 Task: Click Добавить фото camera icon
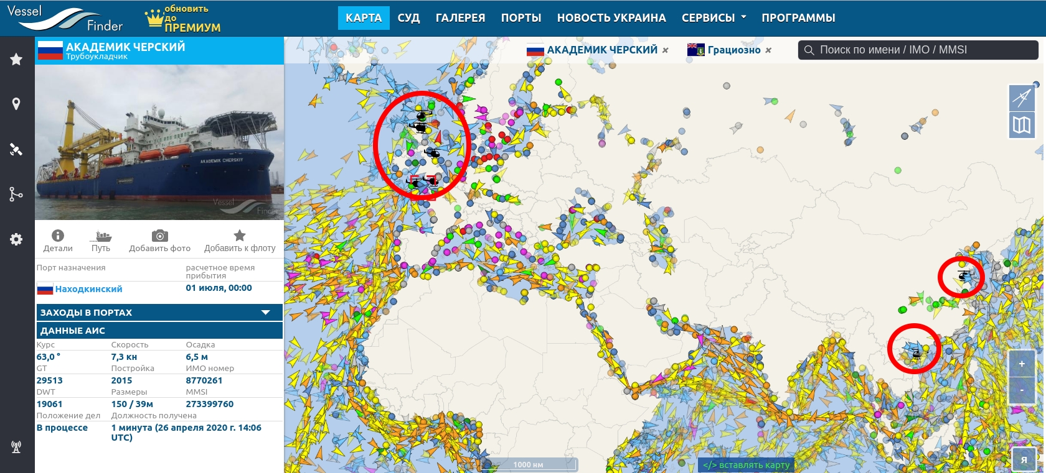tap(160, 236)
